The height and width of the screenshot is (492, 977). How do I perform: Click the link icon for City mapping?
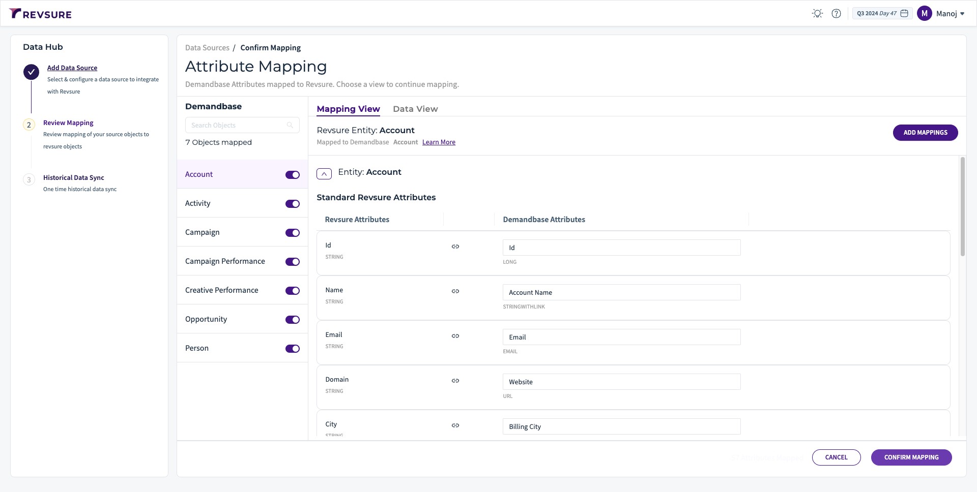coord(455,425)
